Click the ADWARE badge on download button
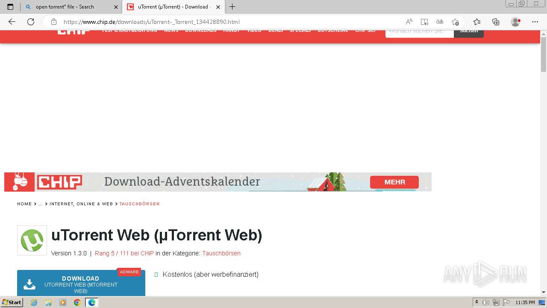The width and height of the screenshot is (547, 308). coord(129,272)
